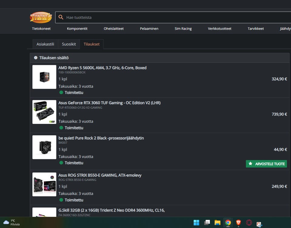Open the Tietokoneet menu
The image size is (291, 228).
click(41, 28)
